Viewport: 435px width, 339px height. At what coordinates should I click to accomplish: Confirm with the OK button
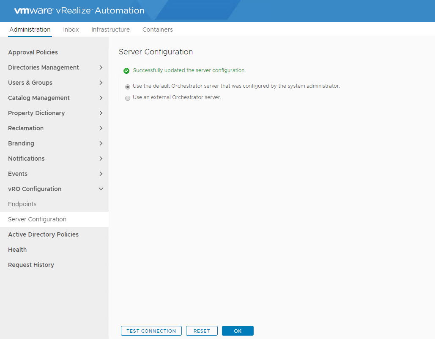point(238,331)
